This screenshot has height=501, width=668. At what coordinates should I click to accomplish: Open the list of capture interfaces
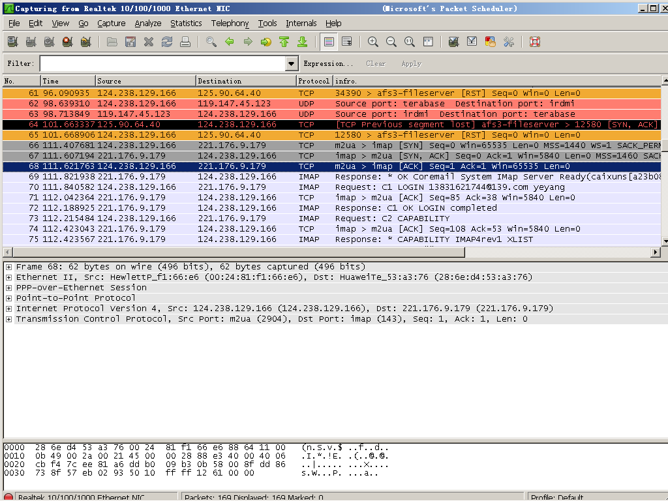pos(12,42)
